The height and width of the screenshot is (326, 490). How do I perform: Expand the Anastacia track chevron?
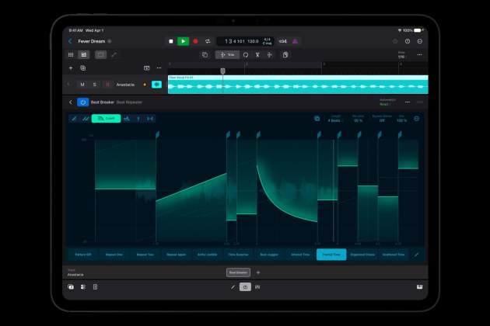click(x=68, y=85)
